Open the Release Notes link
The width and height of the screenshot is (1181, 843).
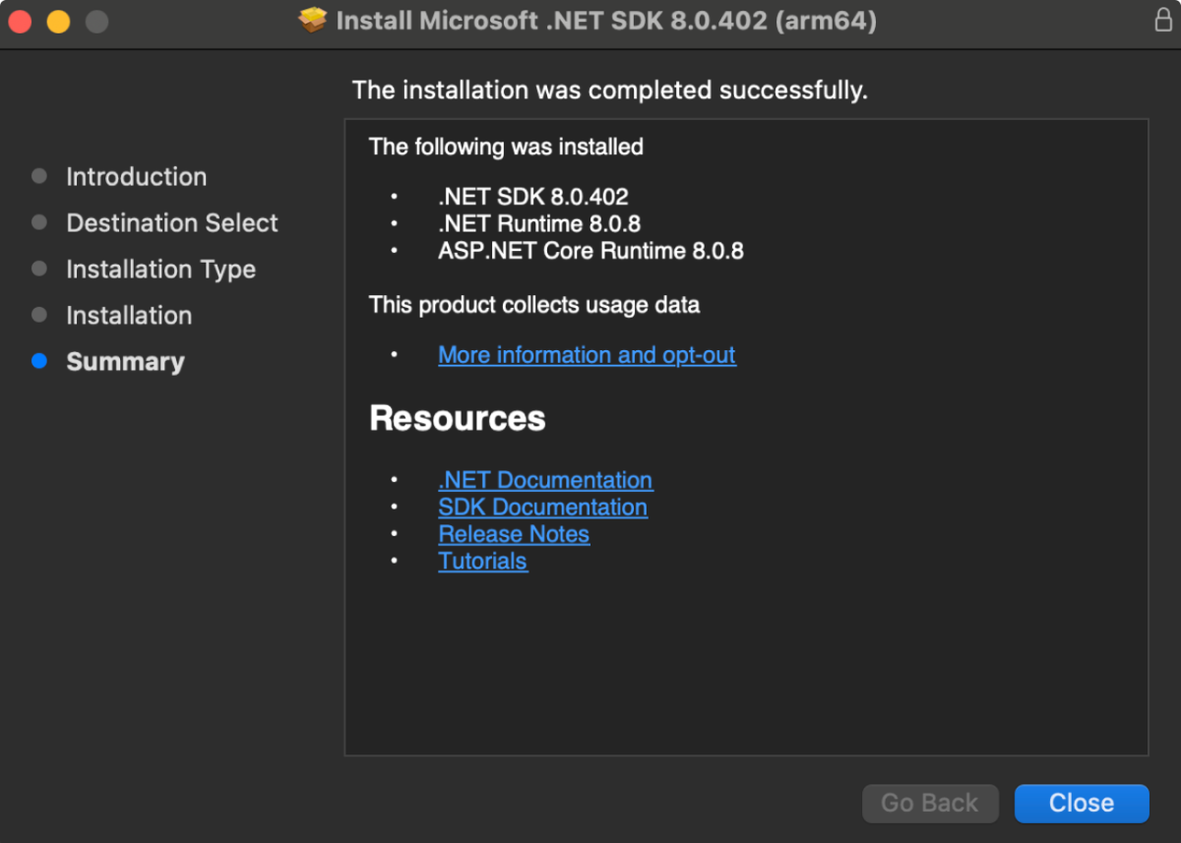pos(514,534)
